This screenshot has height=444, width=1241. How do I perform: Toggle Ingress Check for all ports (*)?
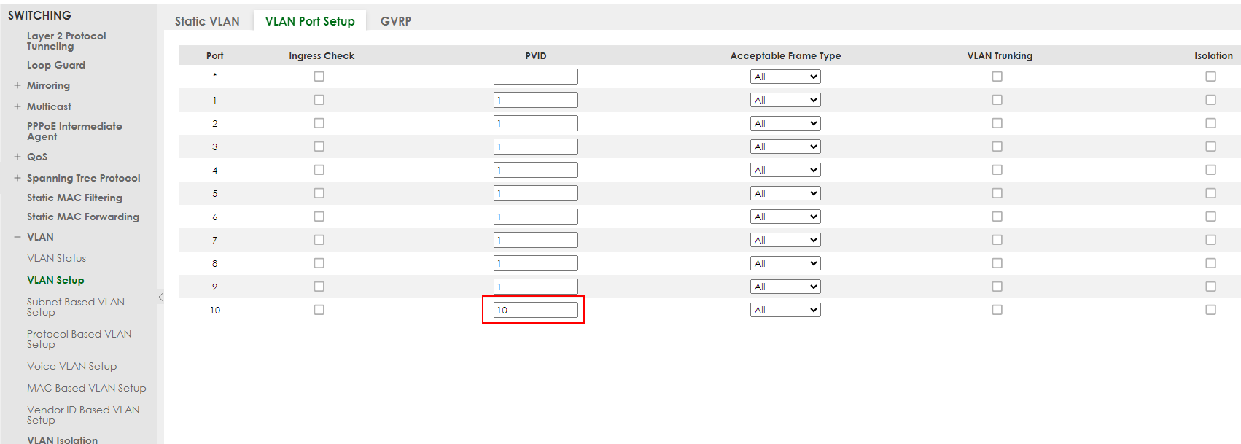319,77
